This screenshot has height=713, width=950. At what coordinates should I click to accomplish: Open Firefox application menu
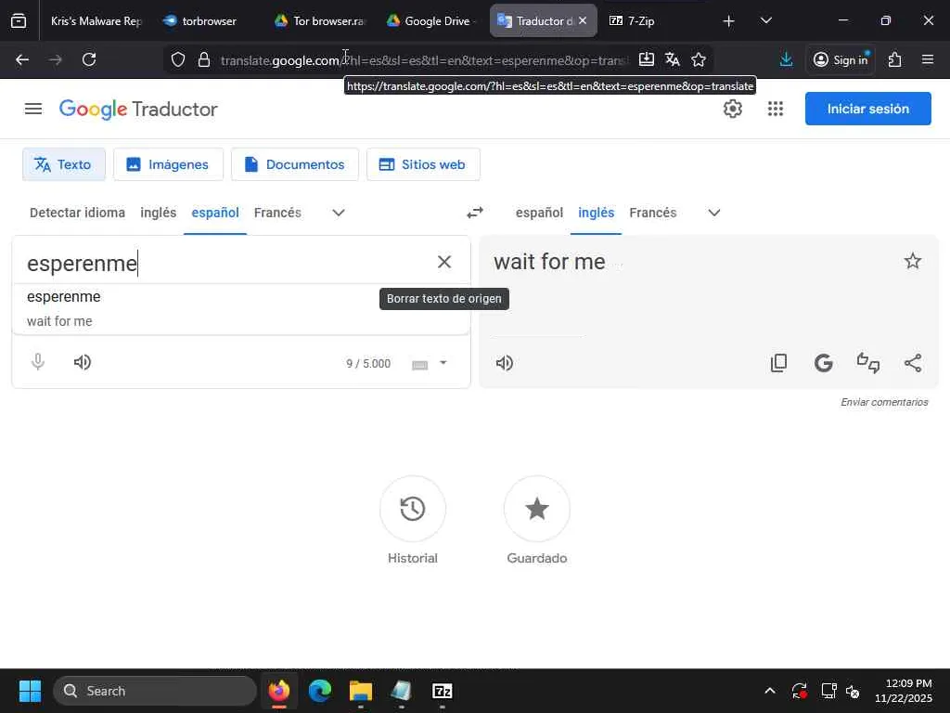928,59
